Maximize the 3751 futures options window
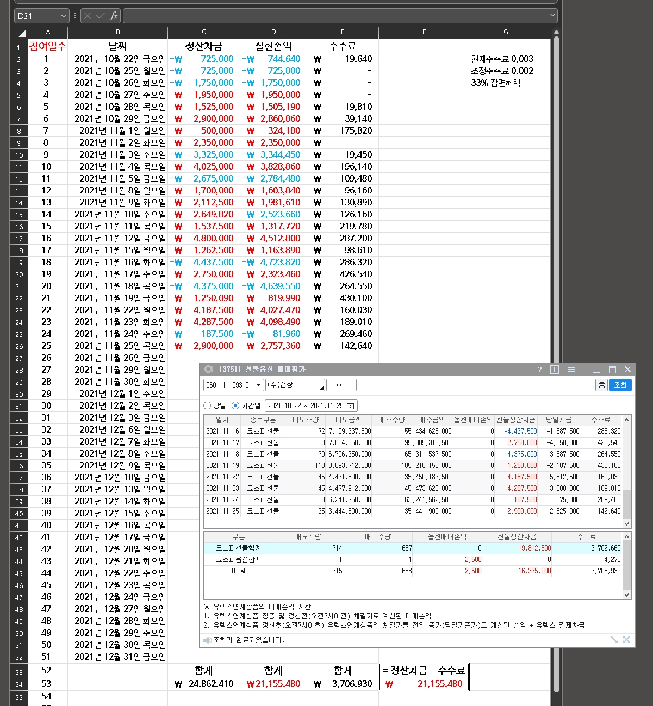653x706 pixels. 612,370
